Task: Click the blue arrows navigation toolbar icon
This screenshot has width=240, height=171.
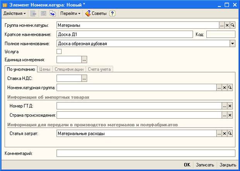Action: tap(53, 14)
